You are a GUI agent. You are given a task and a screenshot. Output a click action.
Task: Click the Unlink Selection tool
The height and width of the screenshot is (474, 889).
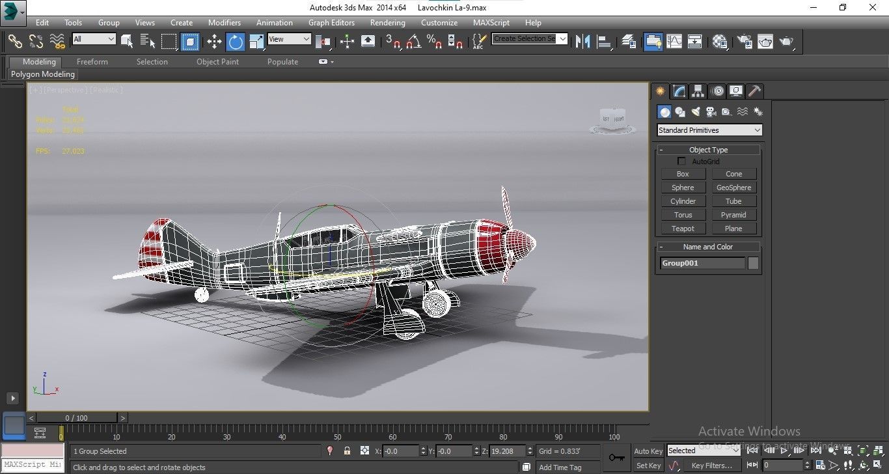click(x=36, y=42)
